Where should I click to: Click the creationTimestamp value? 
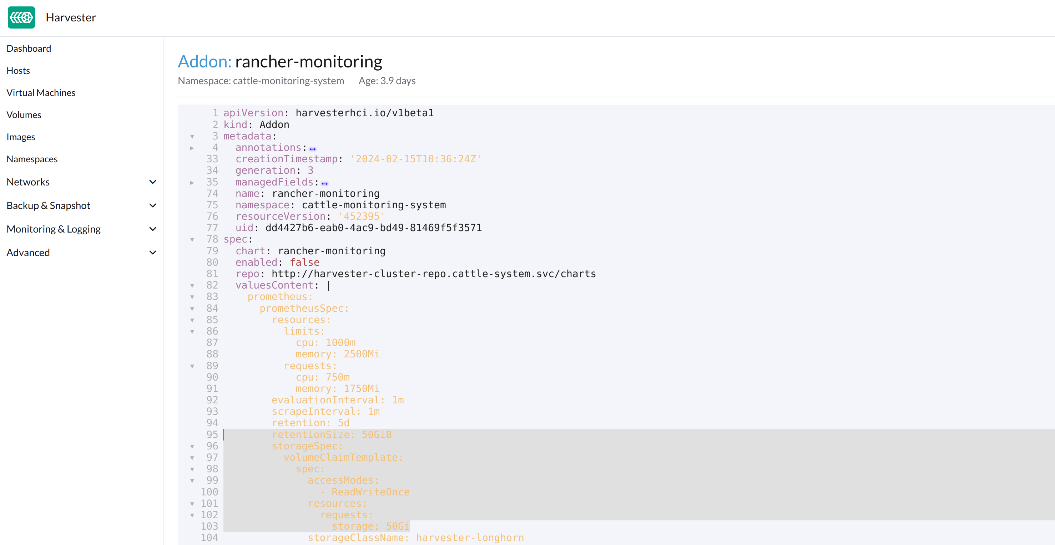(x=415, y=159)
